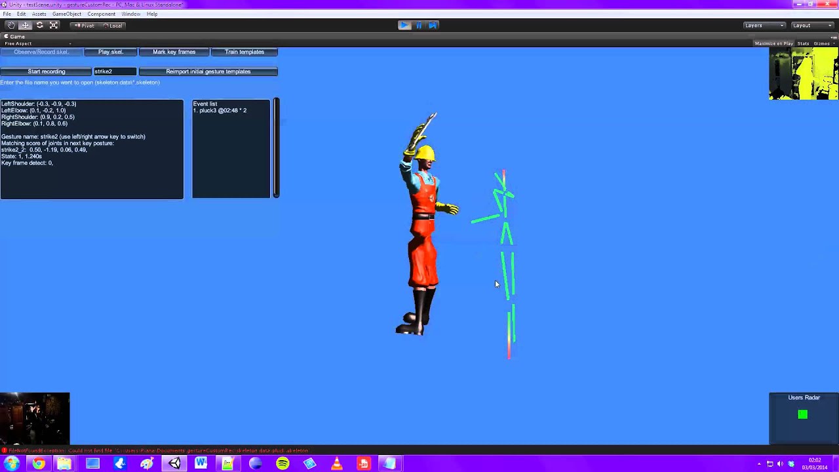This screenshot has height=472, width=839.
Task: Click the strike2 file name input field
Action: [x=115, y=71]
